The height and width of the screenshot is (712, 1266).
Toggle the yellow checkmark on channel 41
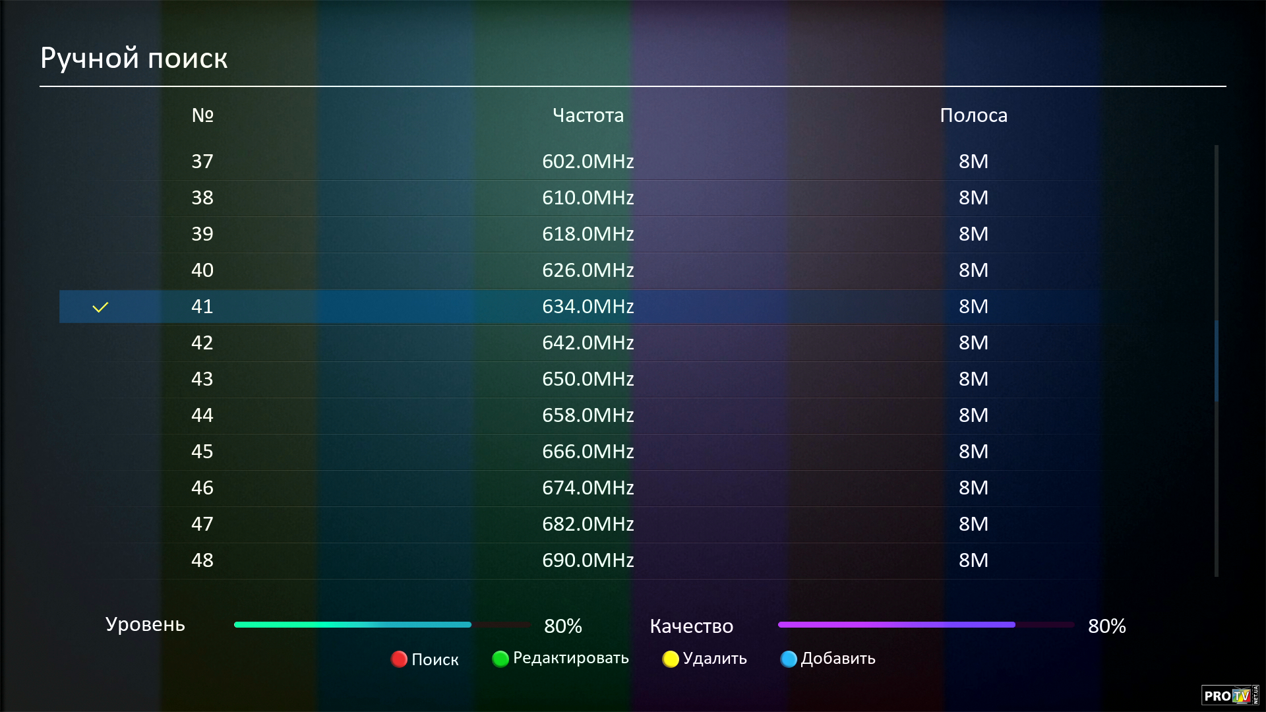pos(100,307)
